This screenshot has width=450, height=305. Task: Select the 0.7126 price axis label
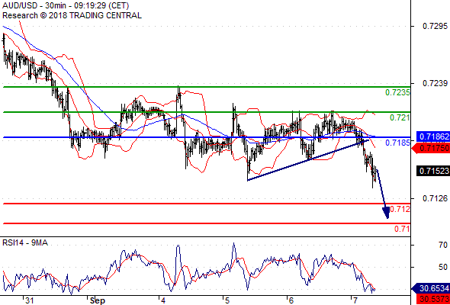tap(435, 198)
